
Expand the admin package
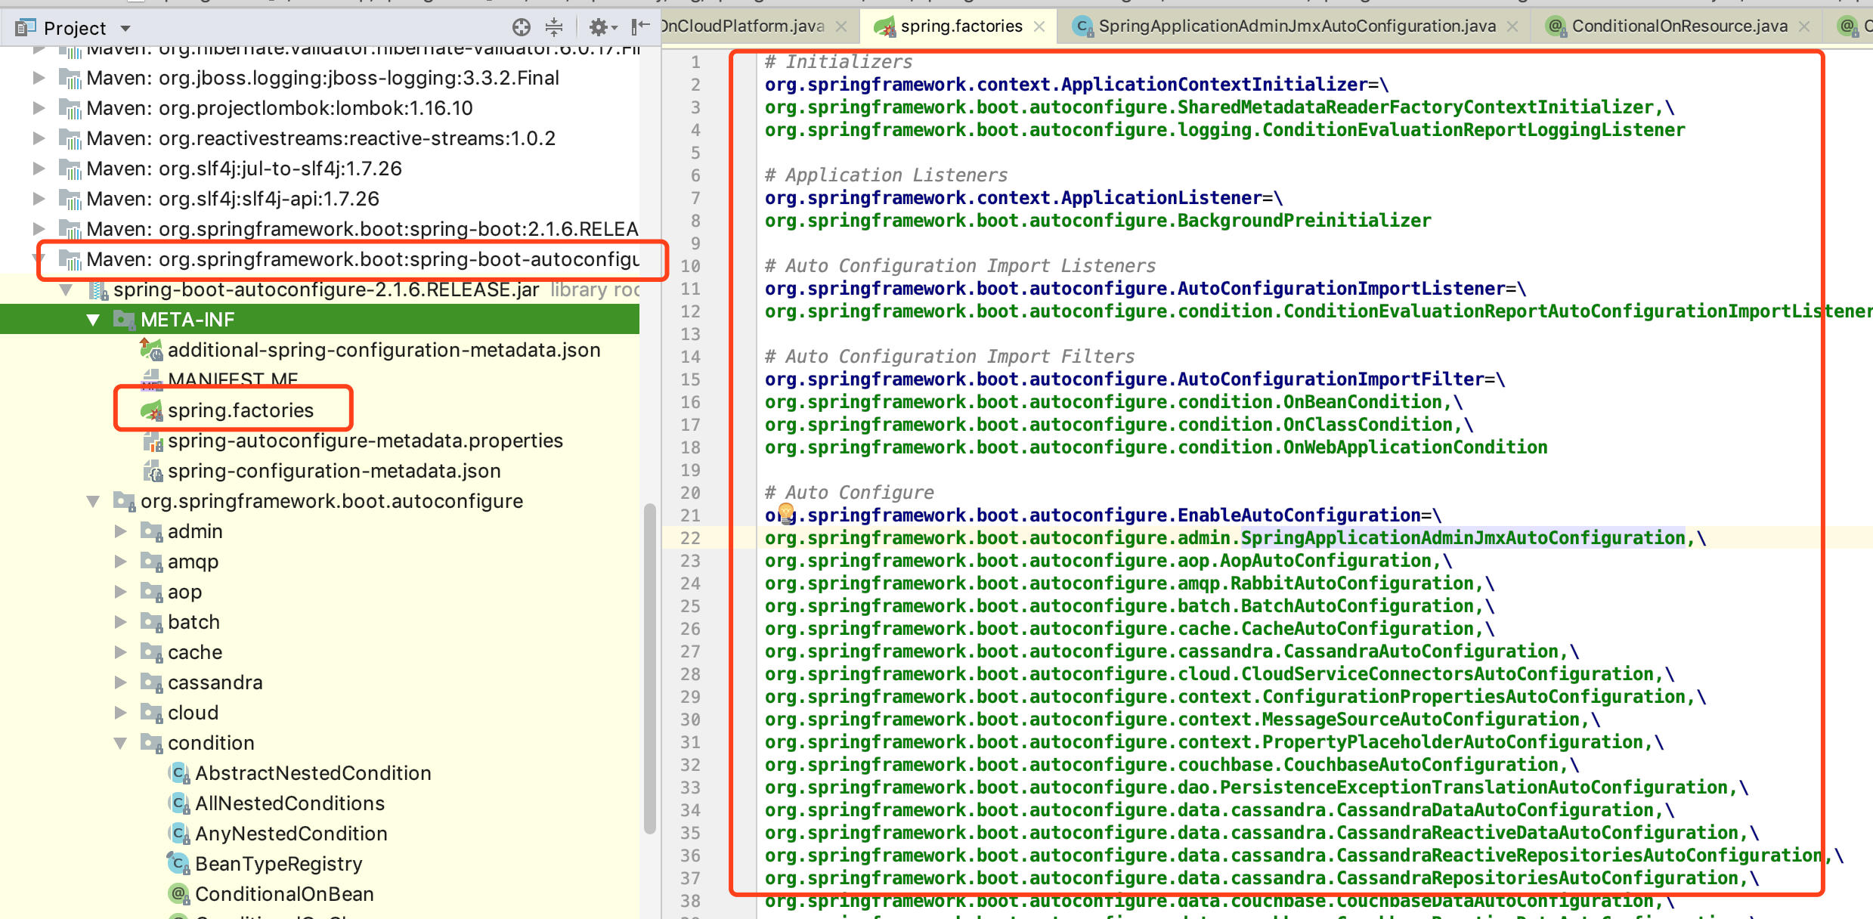120,531
